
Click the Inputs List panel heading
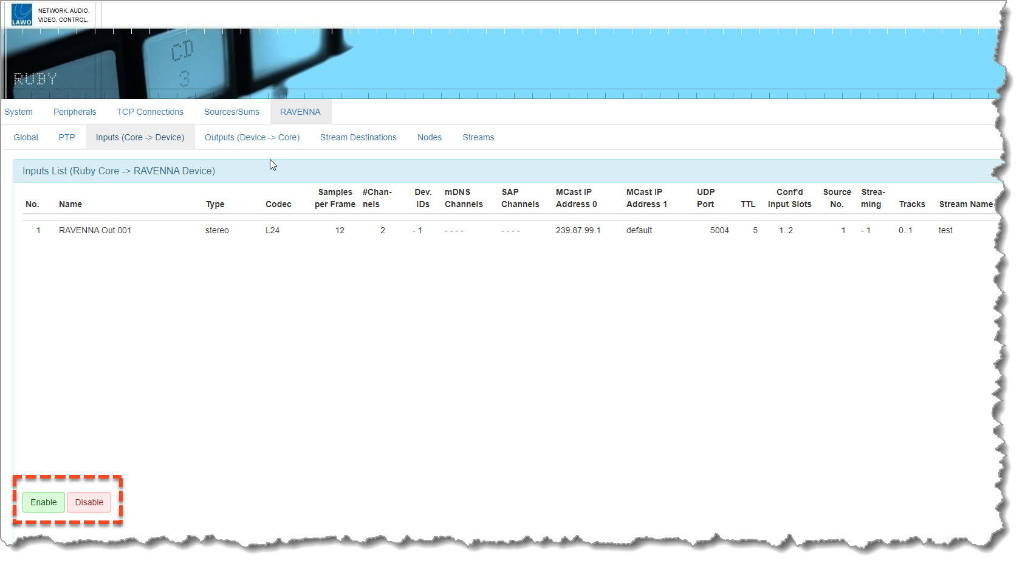[x=119, y=171]
